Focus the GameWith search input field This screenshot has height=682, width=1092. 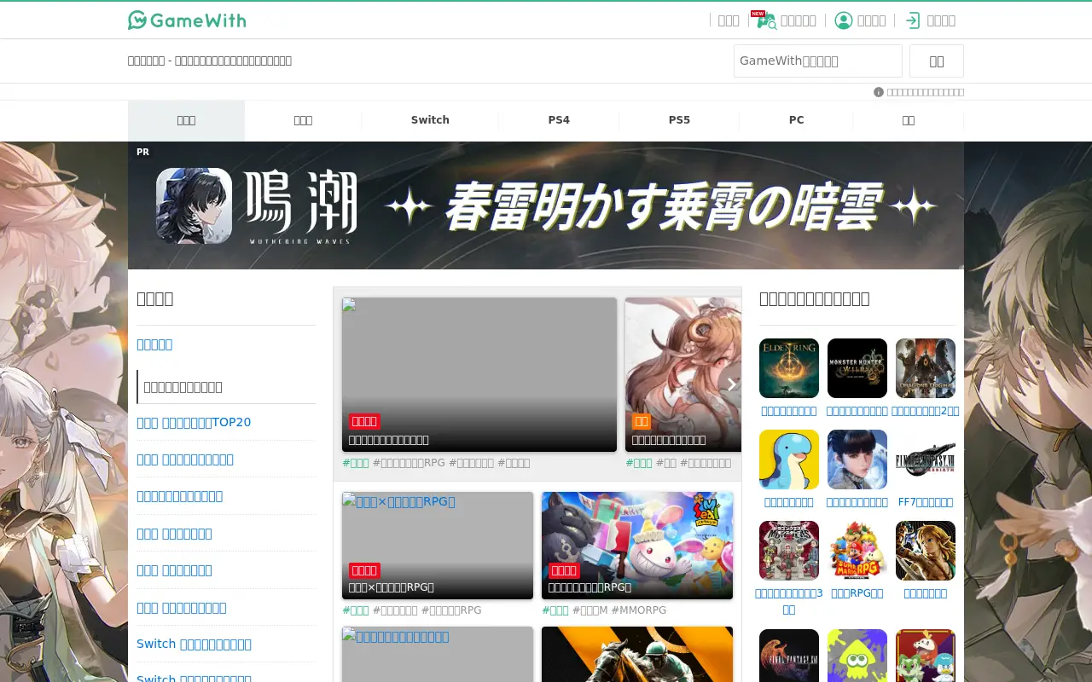tap(818, 61)
